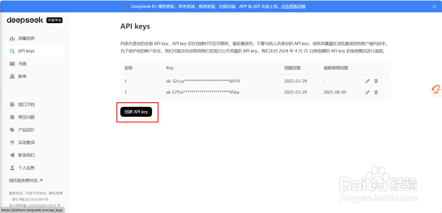
Task: Click the key text sk-57f5e…956a
Action: (202, 92)
